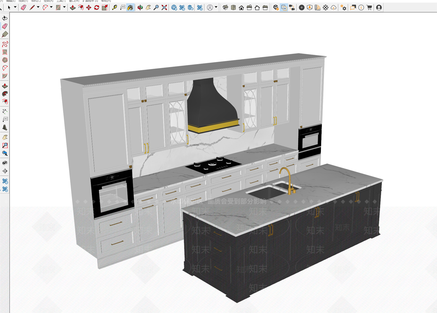Click the gold faucet on island
This screenshot has height=313, width=437.
click(x=288, y=181)
